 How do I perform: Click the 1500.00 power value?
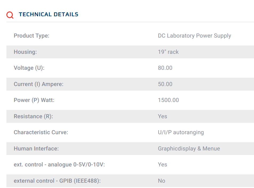coord(168,100)
